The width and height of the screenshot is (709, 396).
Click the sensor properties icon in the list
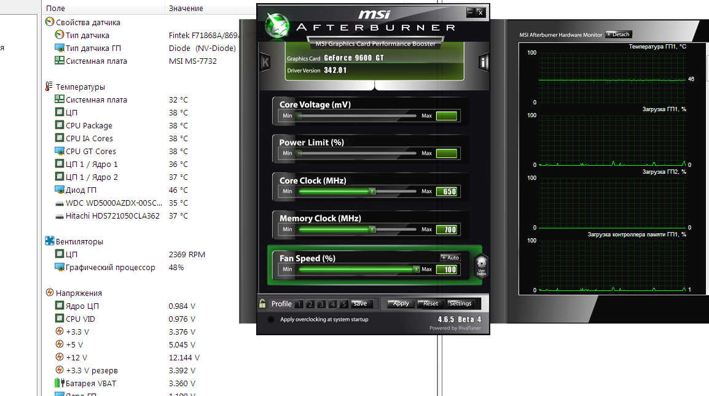50,21
